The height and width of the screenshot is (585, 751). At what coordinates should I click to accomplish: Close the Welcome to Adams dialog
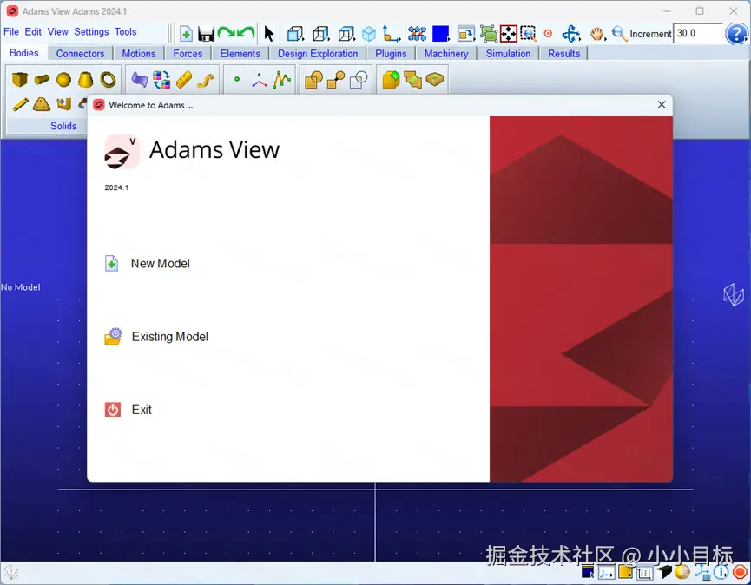tap(662, 104)
